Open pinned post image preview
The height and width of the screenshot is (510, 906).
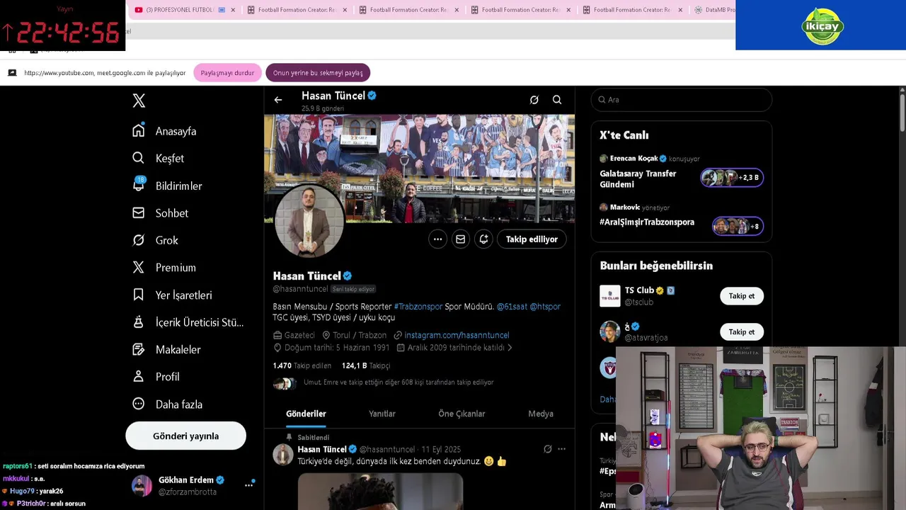click(x=380, y=492)
